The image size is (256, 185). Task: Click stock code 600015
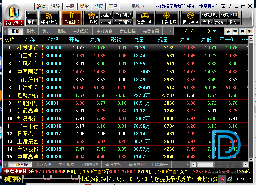(53, 118)
